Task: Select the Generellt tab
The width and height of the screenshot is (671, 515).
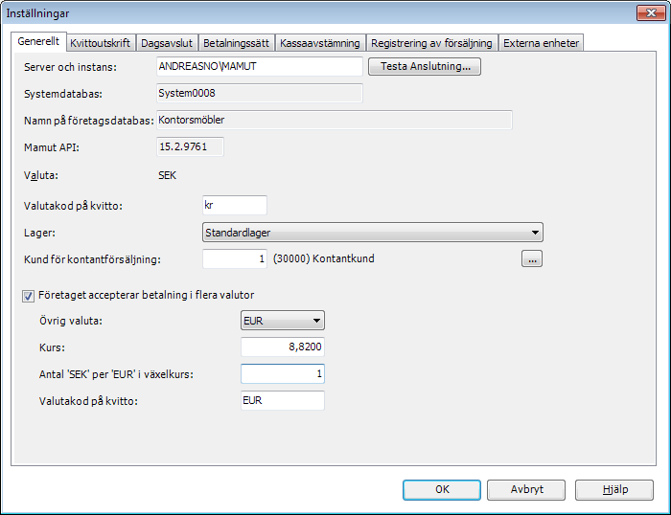Action: [x=38, y=41]
